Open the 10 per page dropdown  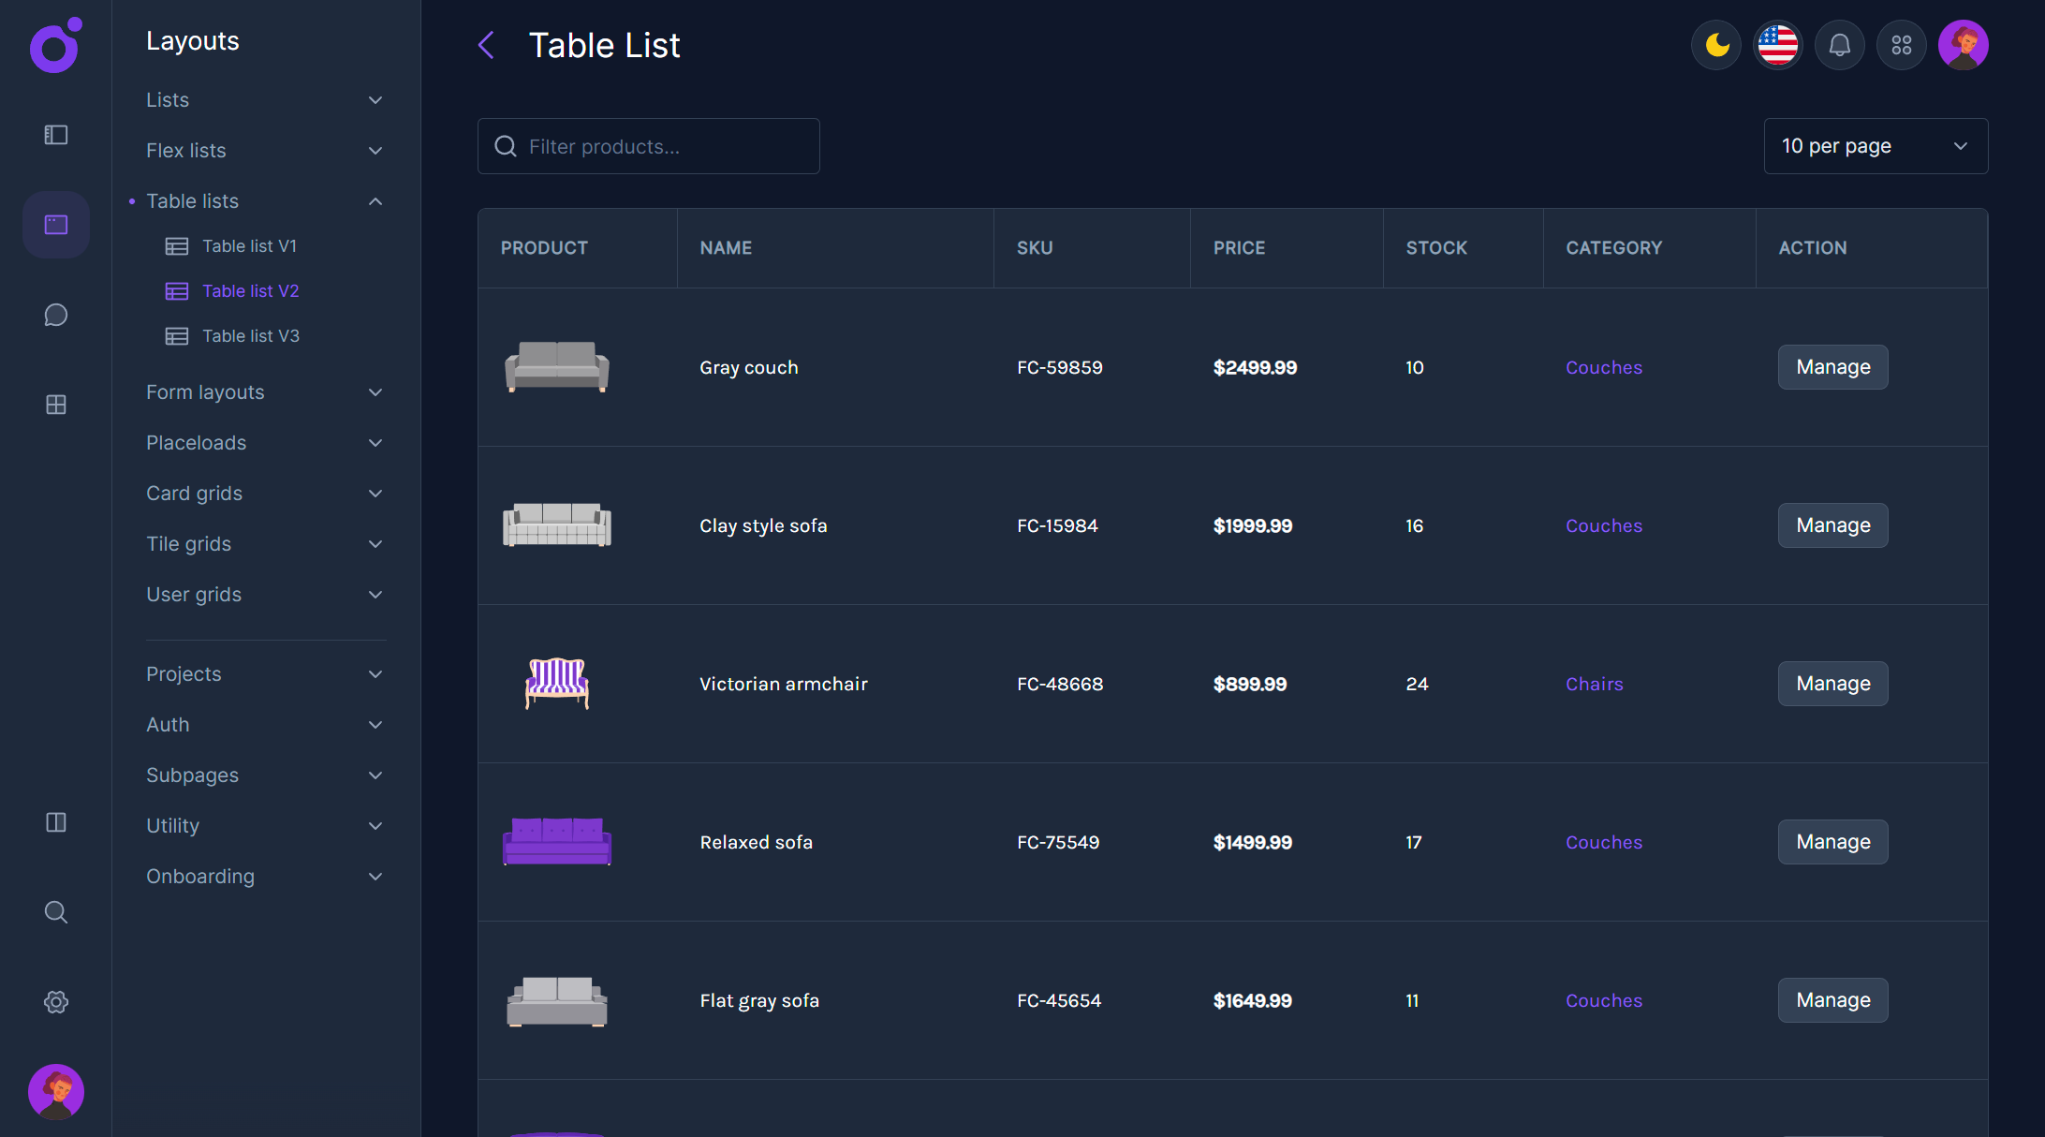pos(1875,146)
